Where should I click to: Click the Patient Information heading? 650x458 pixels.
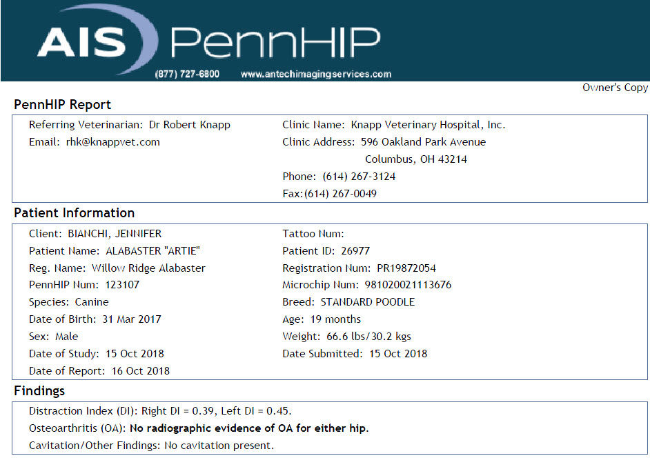(75, 213)
